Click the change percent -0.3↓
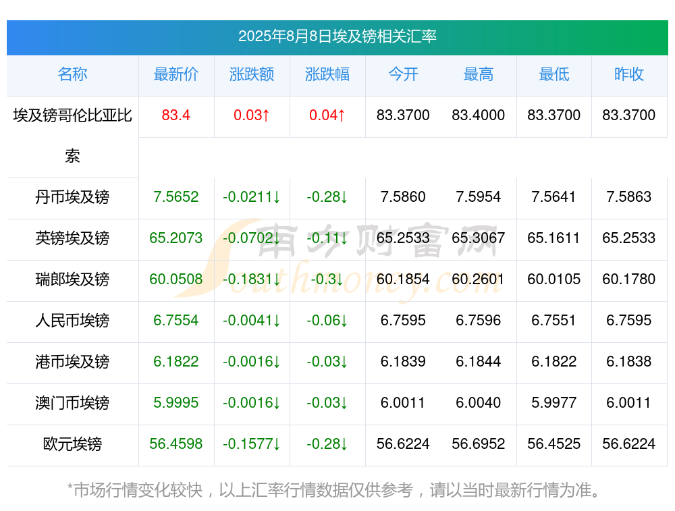Image resolution: width=675 pixels, height=511 pixels. pyautogui.click(x=327, y=279)
